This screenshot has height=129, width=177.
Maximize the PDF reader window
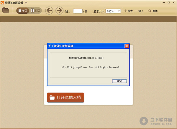pos(169,2)
